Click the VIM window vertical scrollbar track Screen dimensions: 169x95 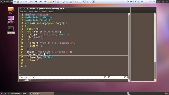(129, 47)
